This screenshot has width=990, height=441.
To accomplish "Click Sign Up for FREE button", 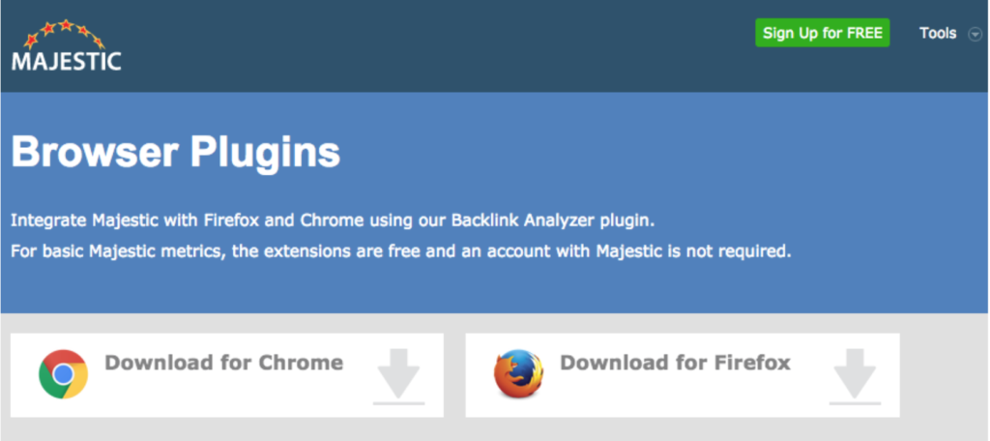I will (x=823, y=33).
